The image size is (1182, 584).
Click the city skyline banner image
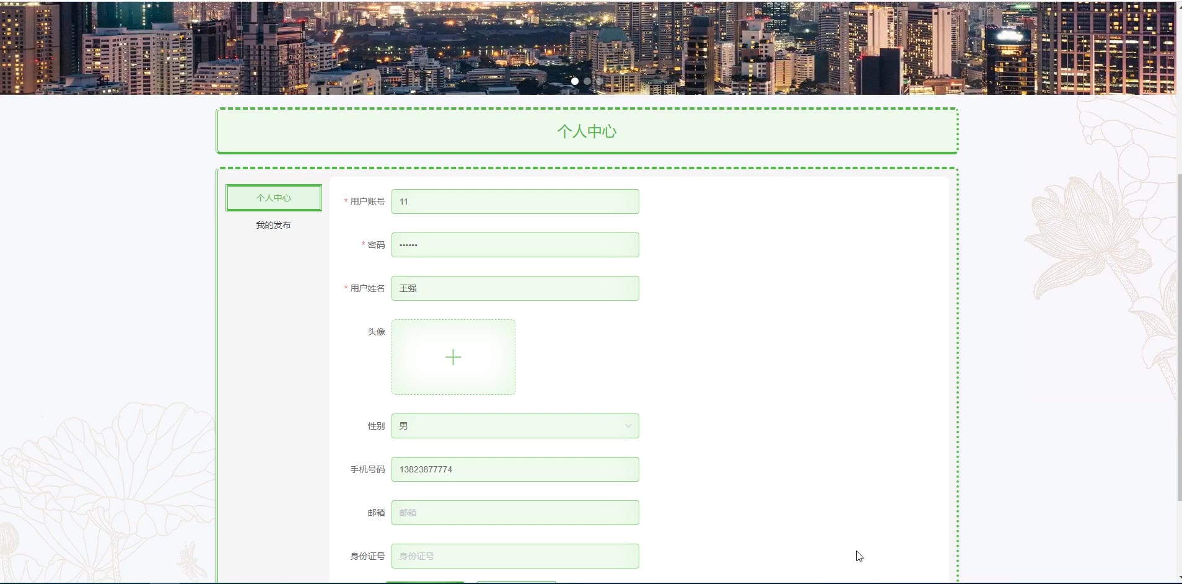587,47
